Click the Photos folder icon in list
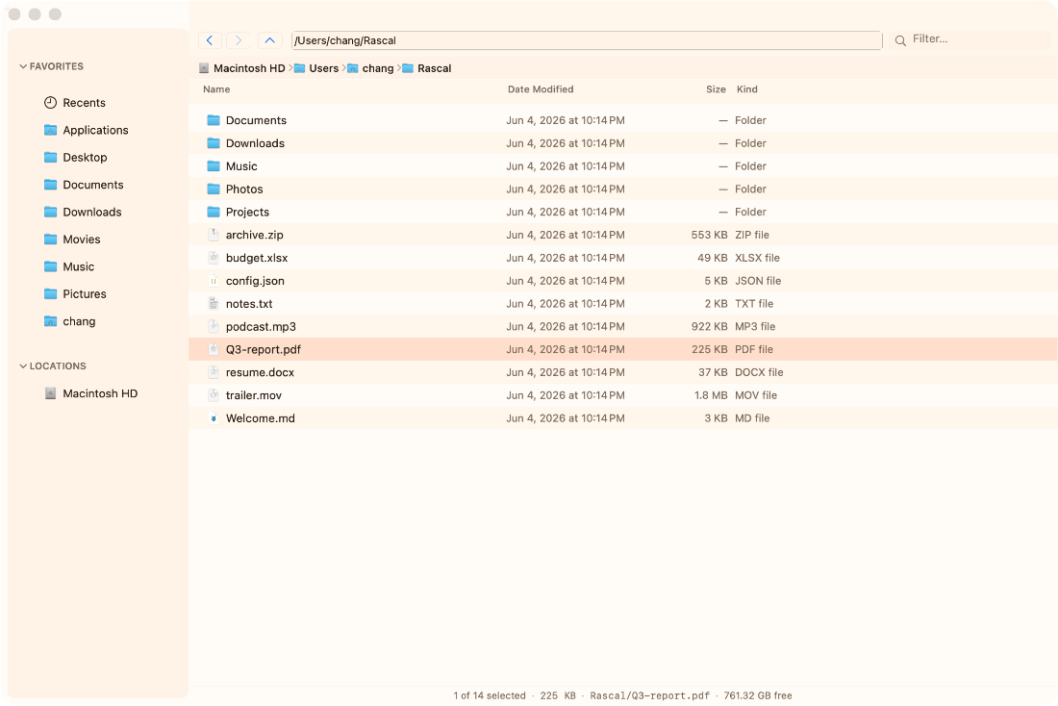 click(x=214, y=189)
